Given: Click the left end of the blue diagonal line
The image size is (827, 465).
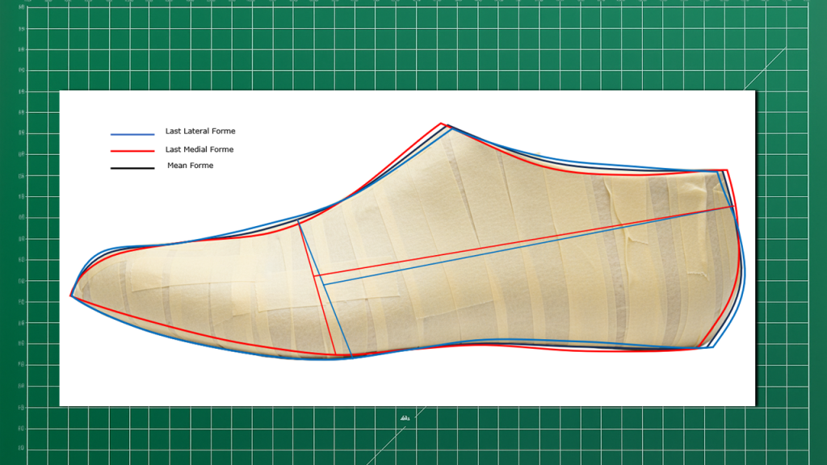Looking at the screenshot, I should click(x=323, y=283).
